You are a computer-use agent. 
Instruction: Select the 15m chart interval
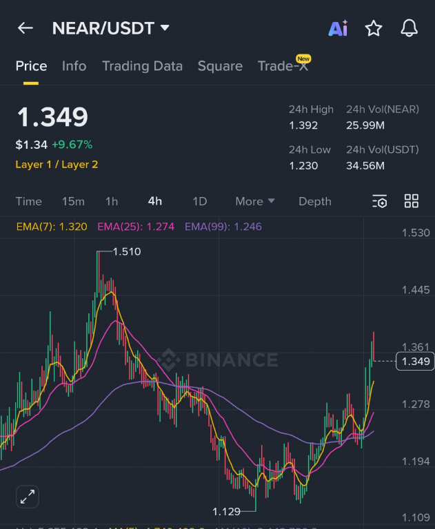tap(73, 201)
